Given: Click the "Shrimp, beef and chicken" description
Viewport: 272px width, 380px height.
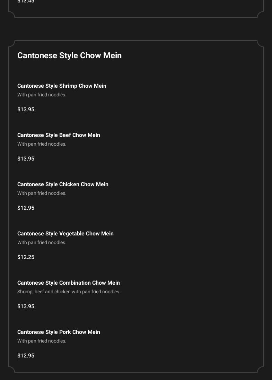Looking at the screenshot, I should point(69,292).
